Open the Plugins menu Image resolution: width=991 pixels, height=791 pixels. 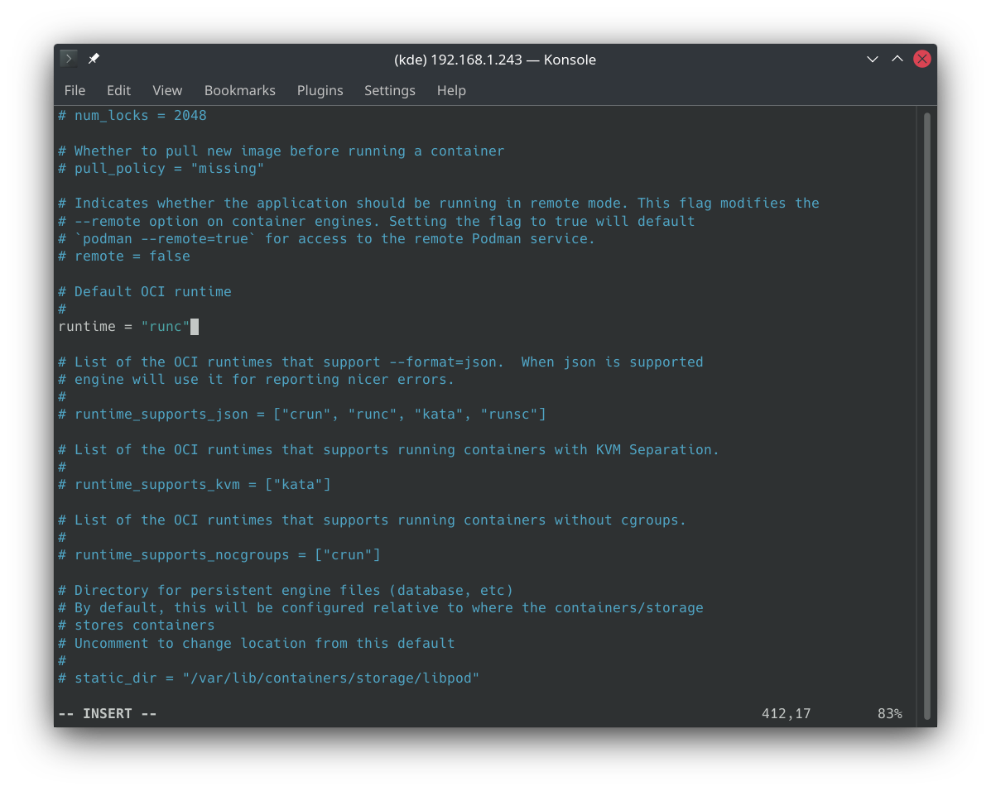point(320,90)
